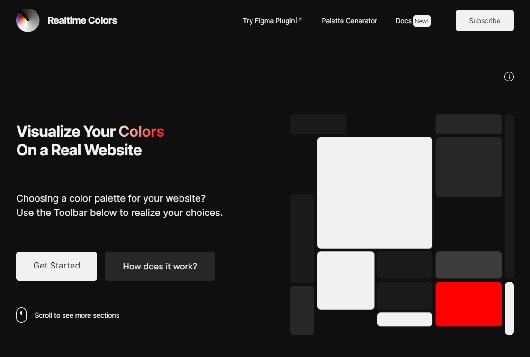This screenshot has width=530, height=357.
Task: Click the tall white vertical bar beside the red block
Action: pyautogui.click(x=509, y=308)
